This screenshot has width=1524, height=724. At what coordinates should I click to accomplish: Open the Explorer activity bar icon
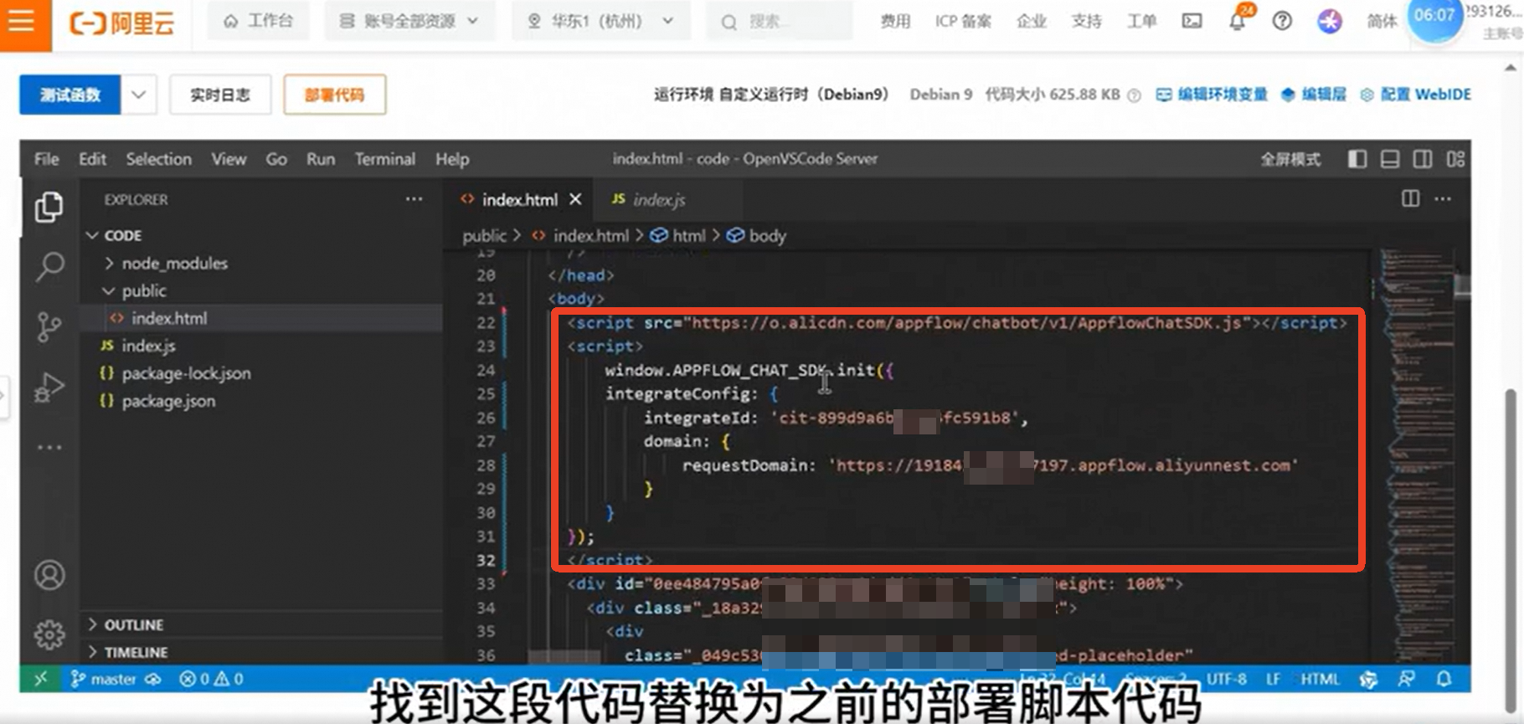click(x=49, y=208)
